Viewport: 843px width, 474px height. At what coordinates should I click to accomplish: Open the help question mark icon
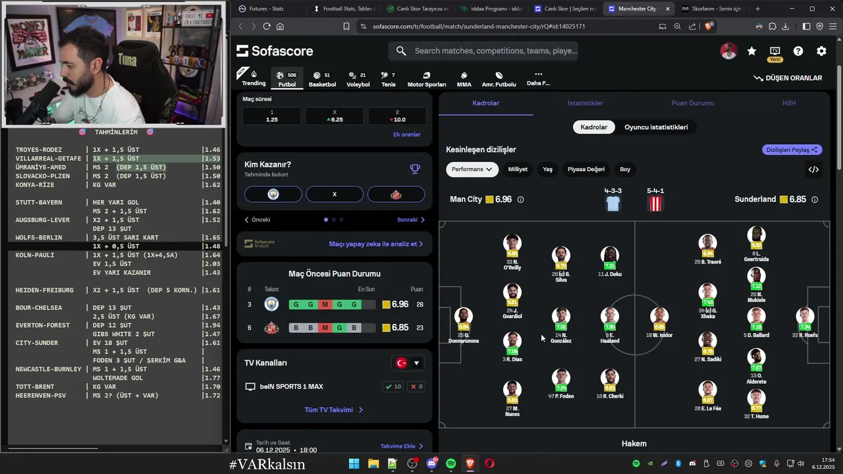[798, 51]
